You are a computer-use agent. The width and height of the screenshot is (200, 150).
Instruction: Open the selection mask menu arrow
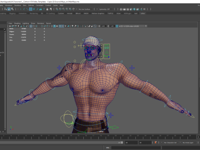point(18,9)
